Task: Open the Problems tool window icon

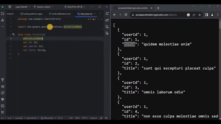Action: [x=2, y=93]
